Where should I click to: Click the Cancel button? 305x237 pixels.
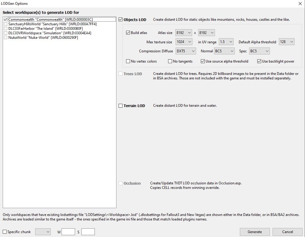click(x=288, y=232)
